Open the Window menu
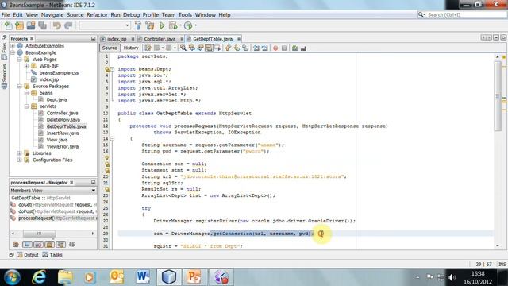508x286 pixels. click(205, 14)
